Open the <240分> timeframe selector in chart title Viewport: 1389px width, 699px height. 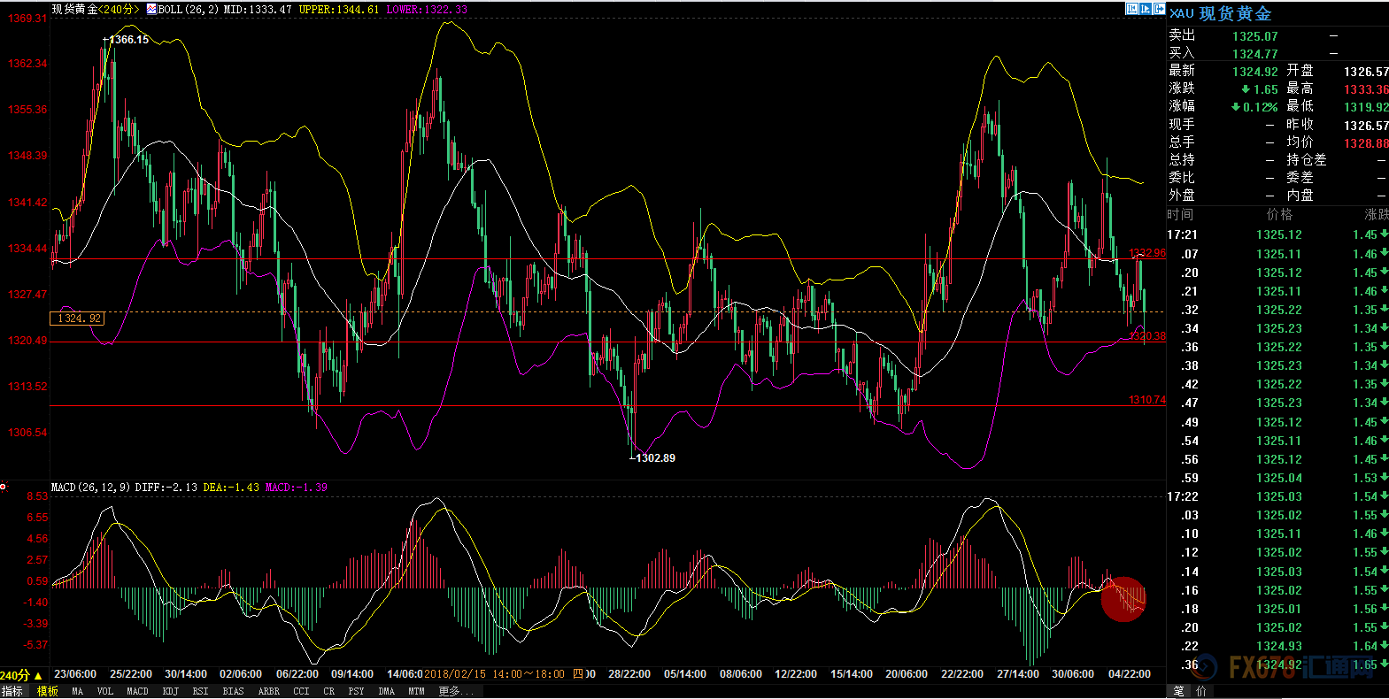click(x=119, y=9)
